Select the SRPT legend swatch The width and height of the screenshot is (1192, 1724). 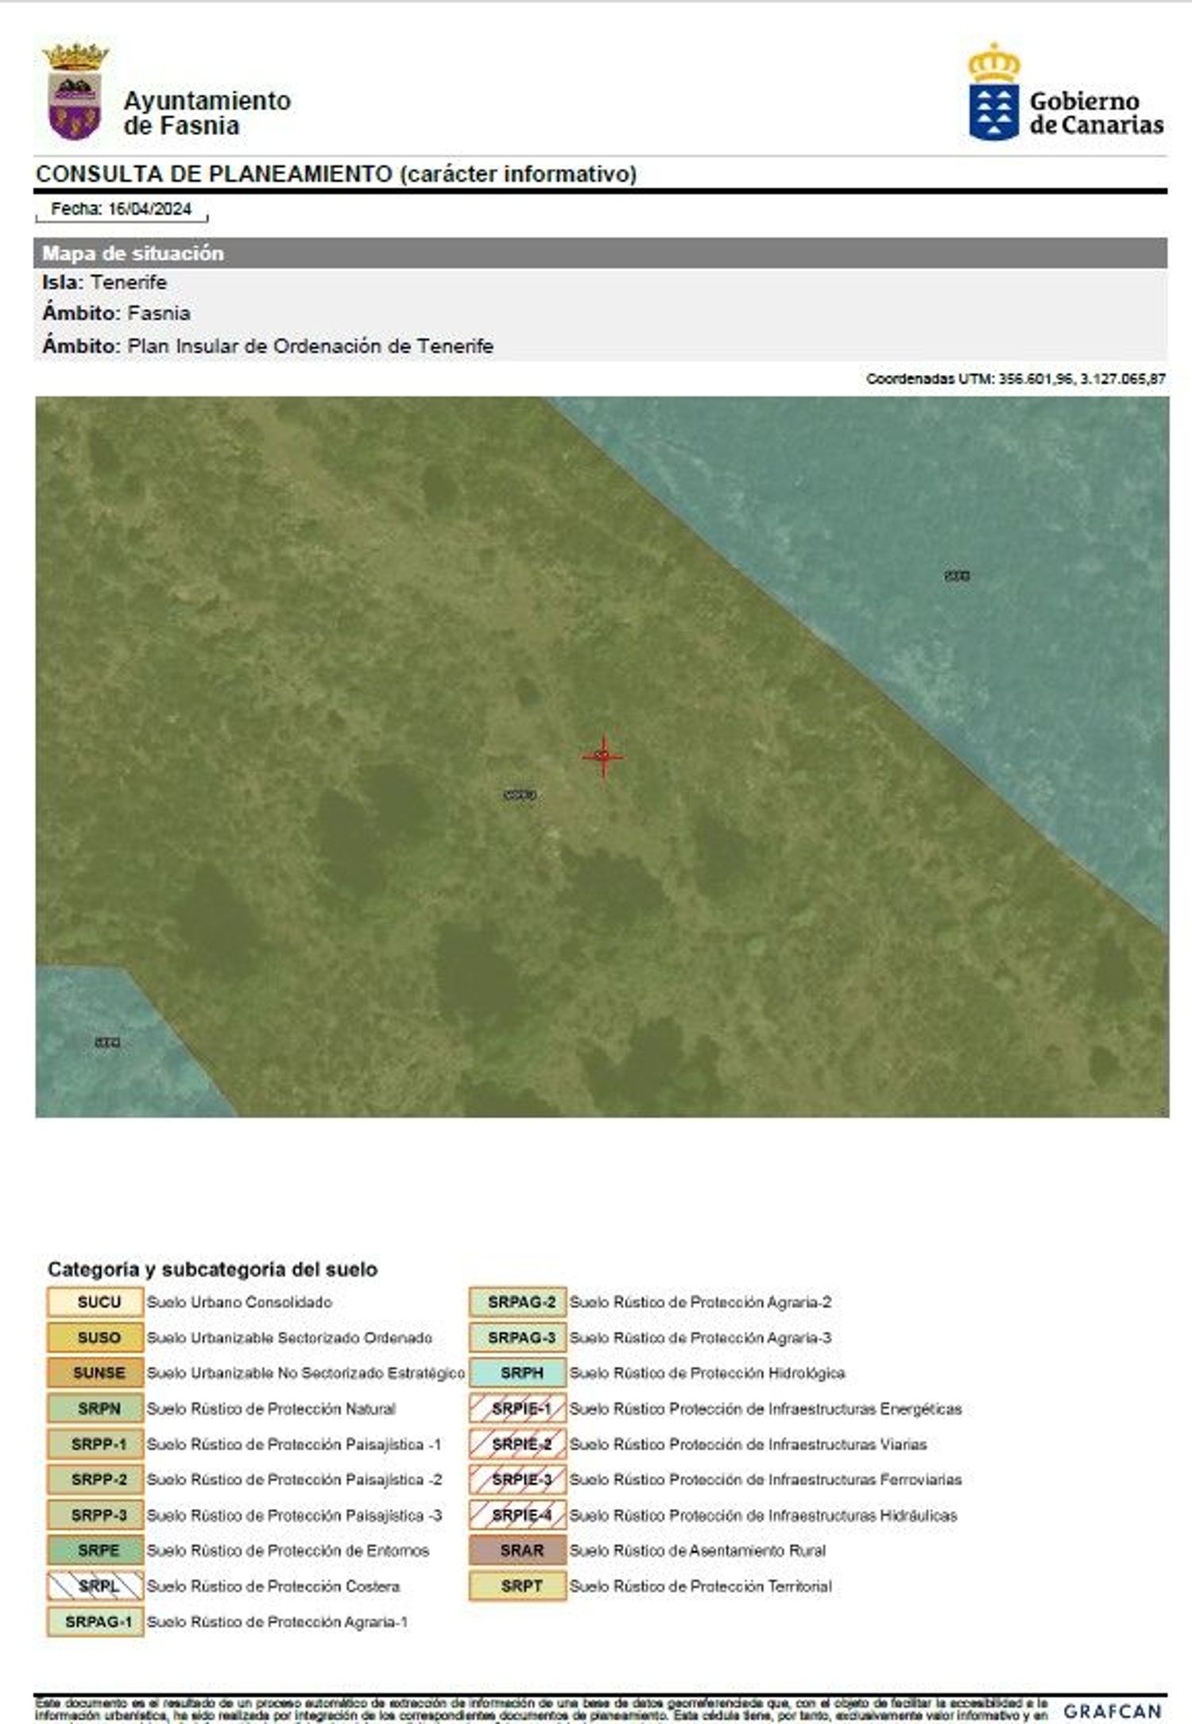click(x=518, y=1586)
